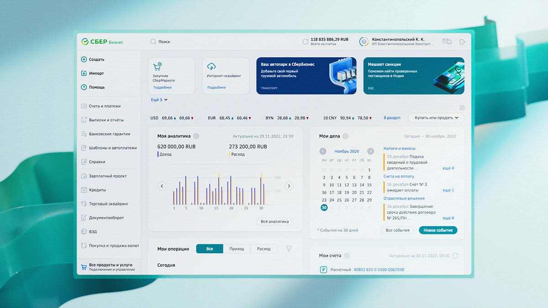Open Мои дела settings gear

pyautogui.click(x=345, y=136)
